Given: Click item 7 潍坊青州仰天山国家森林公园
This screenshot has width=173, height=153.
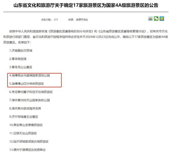Looking at the screenshot, I should [x=29, y=100].
